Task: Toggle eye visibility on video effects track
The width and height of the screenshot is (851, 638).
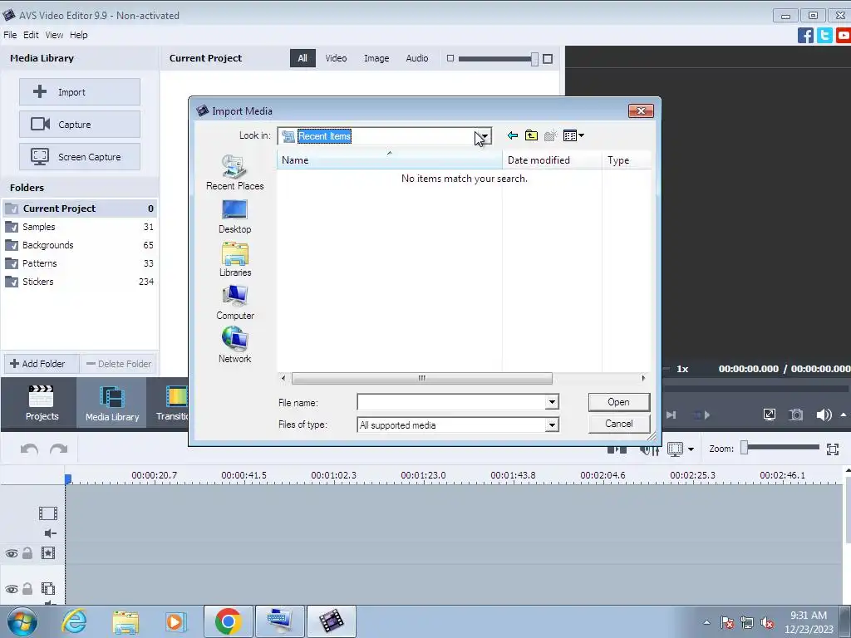Action: 12,553
